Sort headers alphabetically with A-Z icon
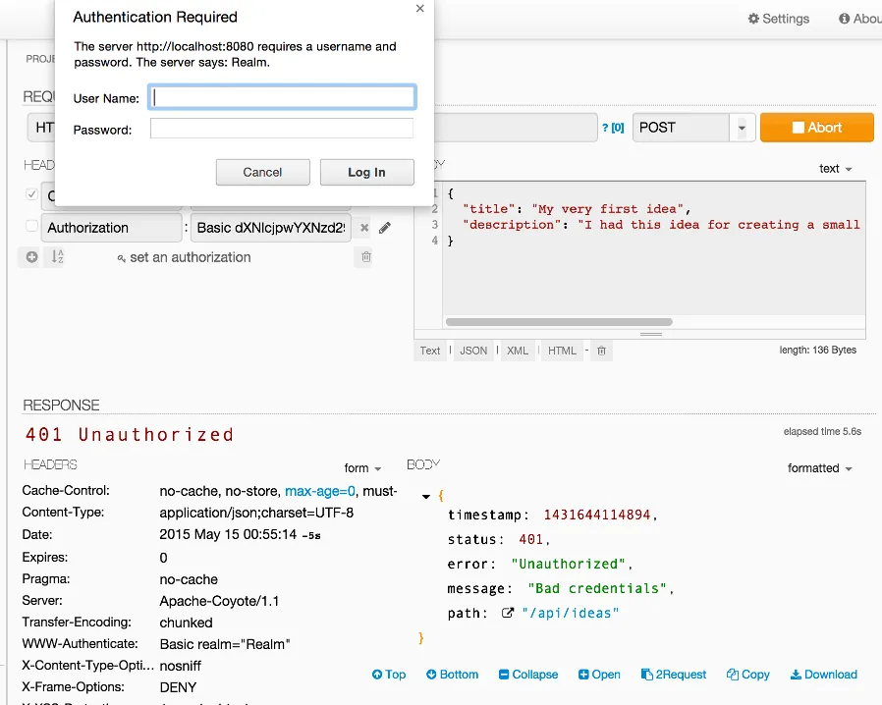882x705 pixels. 57,257
